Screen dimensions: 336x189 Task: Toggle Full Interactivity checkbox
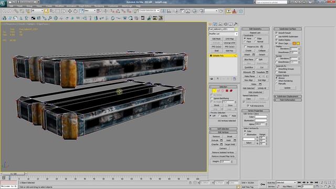(248, 106)
